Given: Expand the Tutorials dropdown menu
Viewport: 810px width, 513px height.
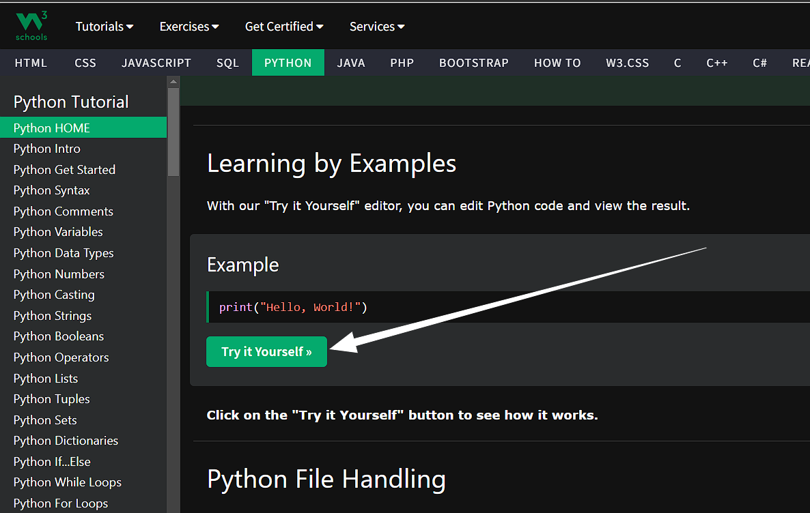Looking at the screenshot, I should coord(104,27).
